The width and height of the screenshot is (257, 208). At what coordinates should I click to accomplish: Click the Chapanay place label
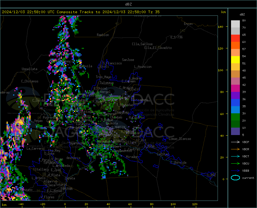[x=122, y=112]
